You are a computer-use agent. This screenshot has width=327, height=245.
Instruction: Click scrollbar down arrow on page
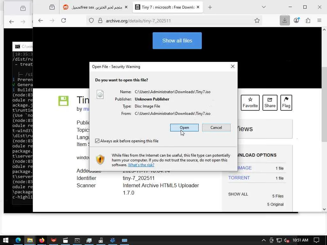coord(324,209)
